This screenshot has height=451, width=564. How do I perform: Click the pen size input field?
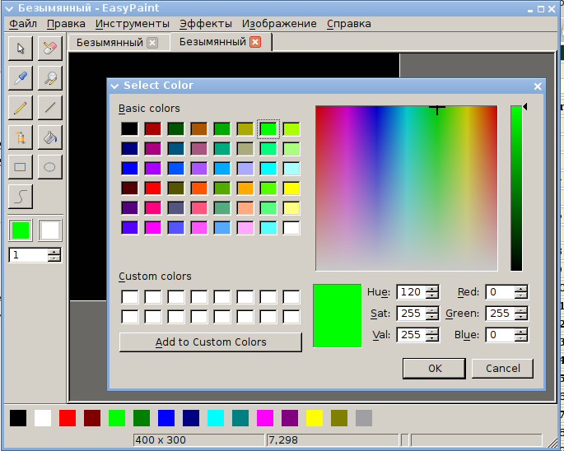(x=29, y=255)
